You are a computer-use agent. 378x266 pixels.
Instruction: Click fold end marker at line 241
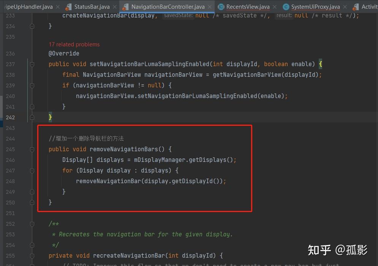32,107
